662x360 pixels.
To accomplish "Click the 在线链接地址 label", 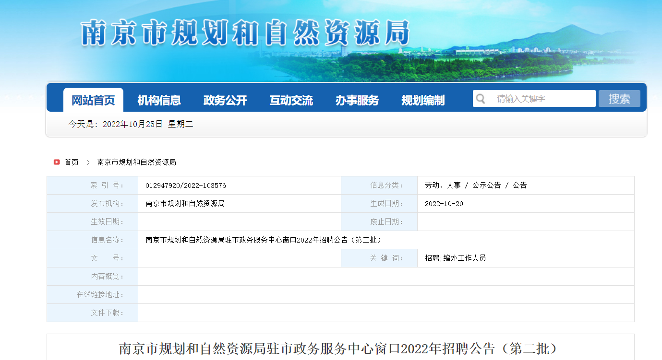I will tap(100, 294).
